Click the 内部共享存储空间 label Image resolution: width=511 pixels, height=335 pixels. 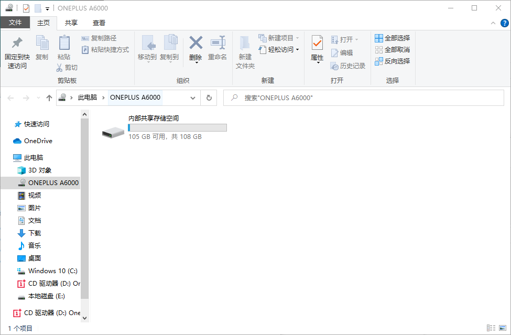tap(154, 118)
